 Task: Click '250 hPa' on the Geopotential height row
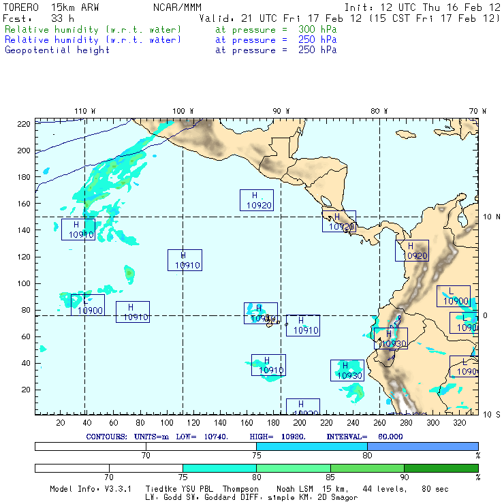317,50
